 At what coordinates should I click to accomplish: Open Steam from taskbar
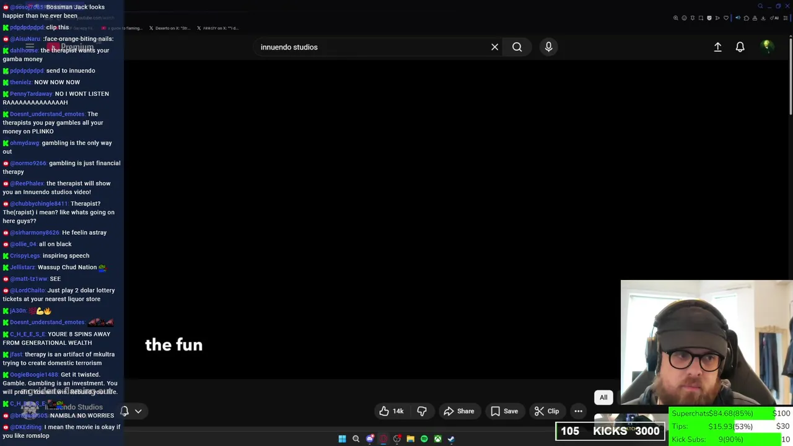(451, 439)
